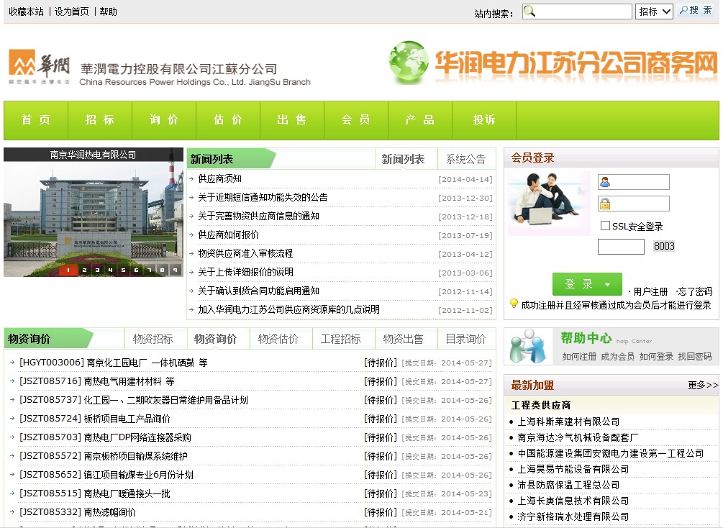
Task: Switch to the 目录询价 tab
Action: point(466,339)
